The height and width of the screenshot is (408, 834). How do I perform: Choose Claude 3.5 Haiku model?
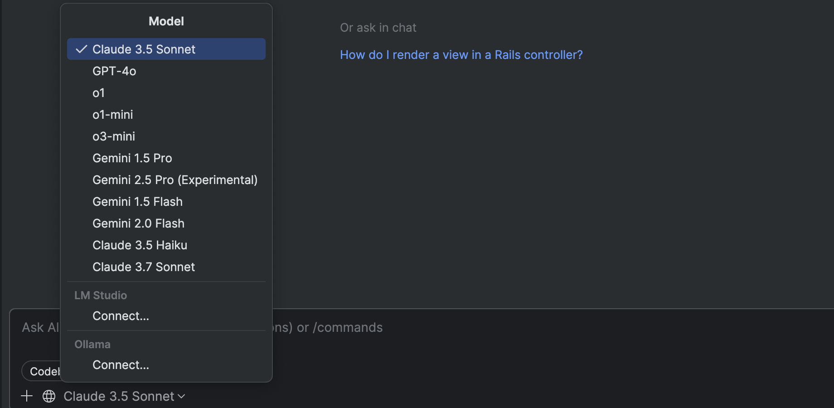click(x=140, y=245)
